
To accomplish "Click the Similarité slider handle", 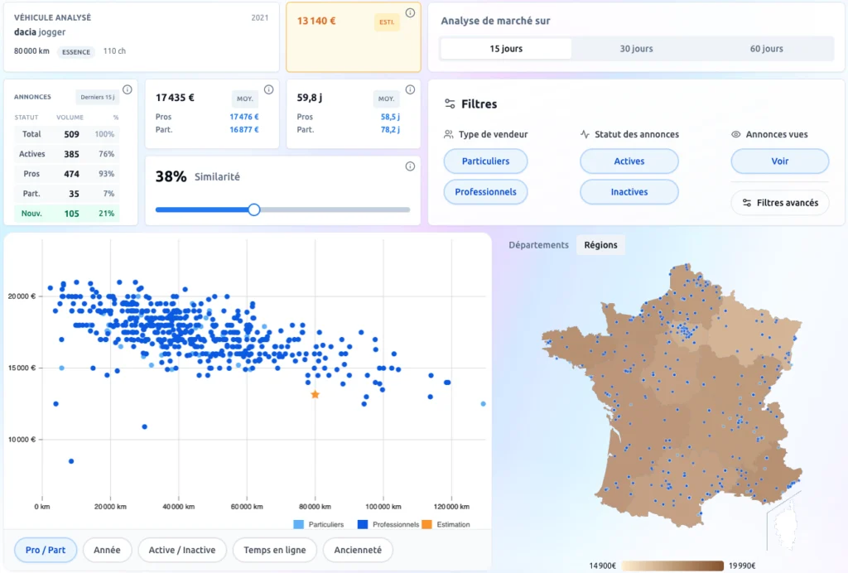I will pyautogui.click(x=254, y=209).
